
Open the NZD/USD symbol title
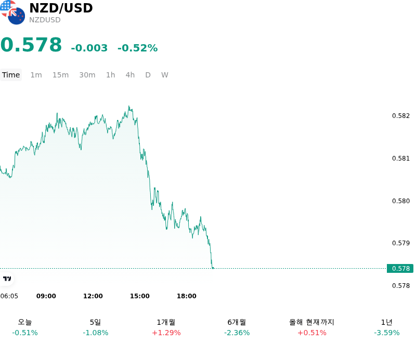coord(61,8)
